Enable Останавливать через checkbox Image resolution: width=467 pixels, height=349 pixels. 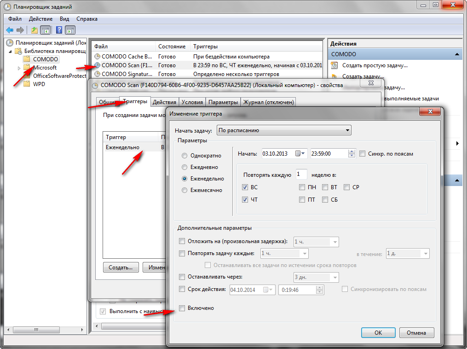(182, 277)
